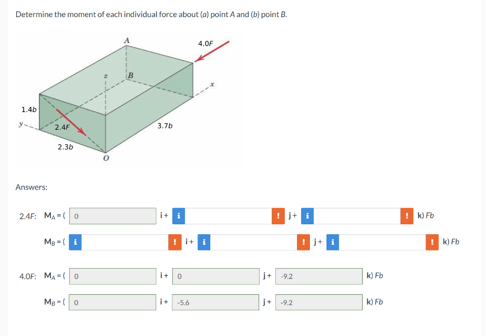Focus the empty 2.4F MB i component input
Screen dimensions: 486x336
(125, 242)
